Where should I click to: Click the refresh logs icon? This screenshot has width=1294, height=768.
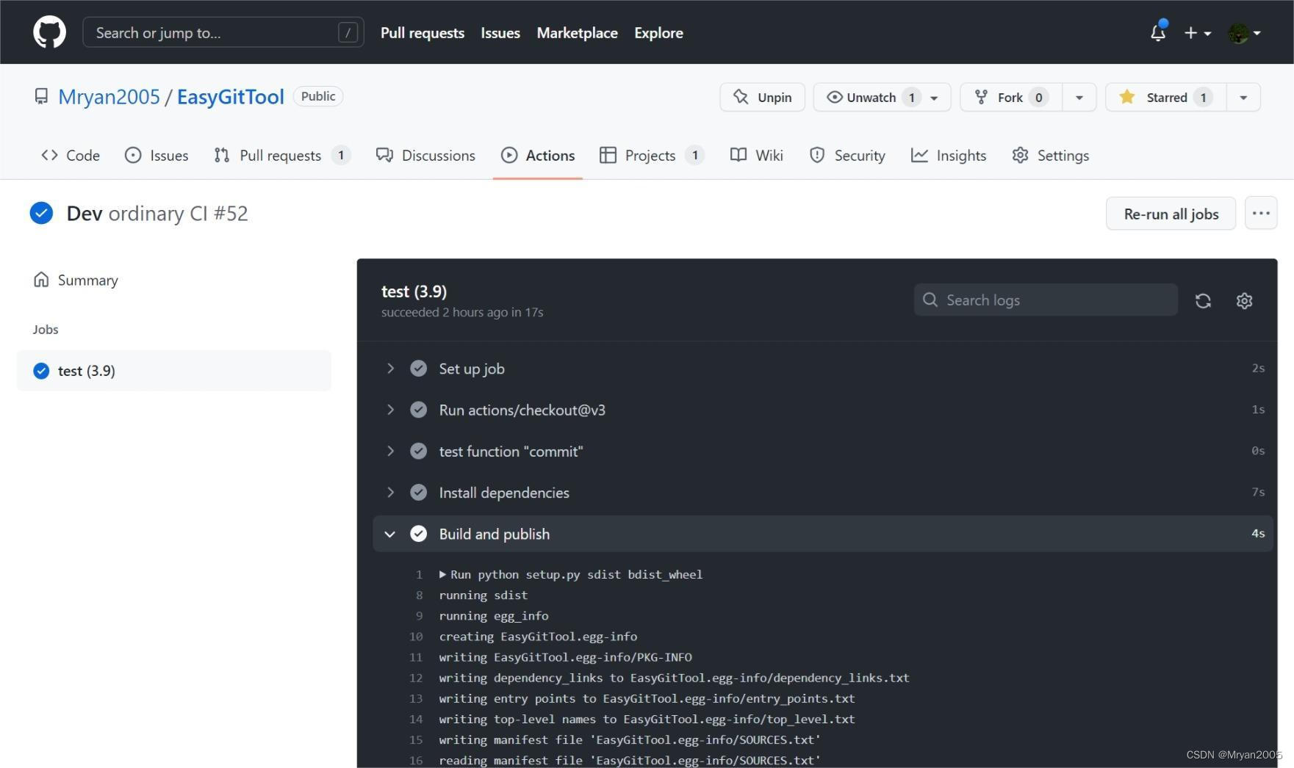point(1203,300)
